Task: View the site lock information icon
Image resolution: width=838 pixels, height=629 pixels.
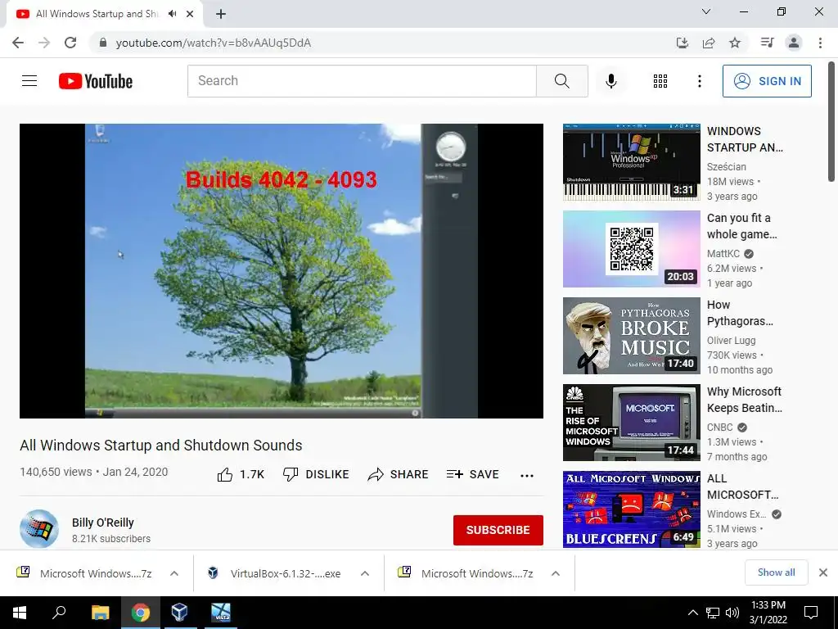Action: point(102,43)
